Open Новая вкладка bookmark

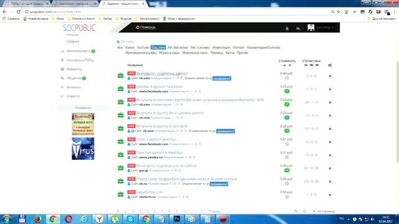(36, 19)
